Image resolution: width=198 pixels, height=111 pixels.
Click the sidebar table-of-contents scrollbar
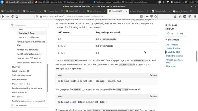[47, 78]
